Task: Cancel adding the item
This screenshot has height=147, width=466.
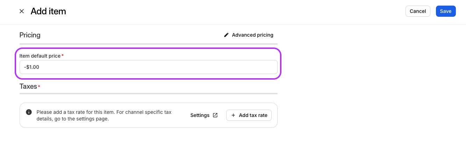Action: tap(418, 11)
